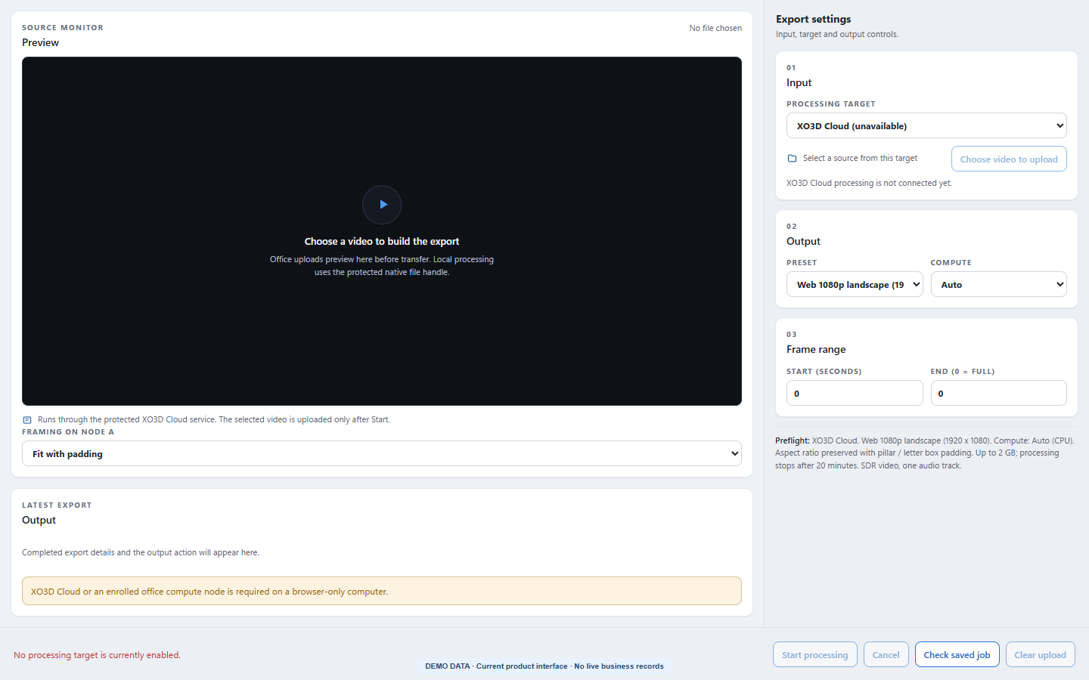This screenshot has width=1089, height=680.
Task: Focus the Start (seconds) input field
Action: 855,393
